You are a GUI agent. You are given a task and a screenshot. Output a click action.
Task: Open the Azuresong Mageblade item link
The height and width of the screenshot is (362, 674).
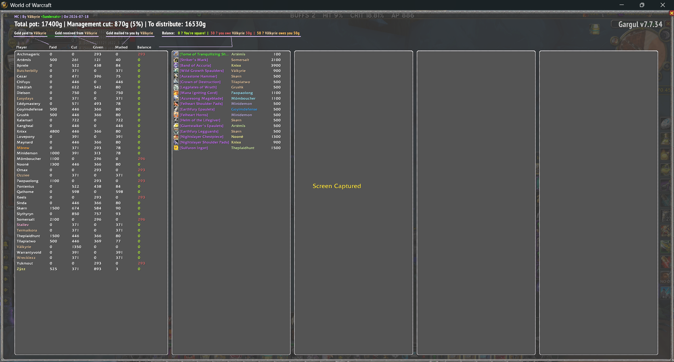pyautogui.click(x=201, y=99)
